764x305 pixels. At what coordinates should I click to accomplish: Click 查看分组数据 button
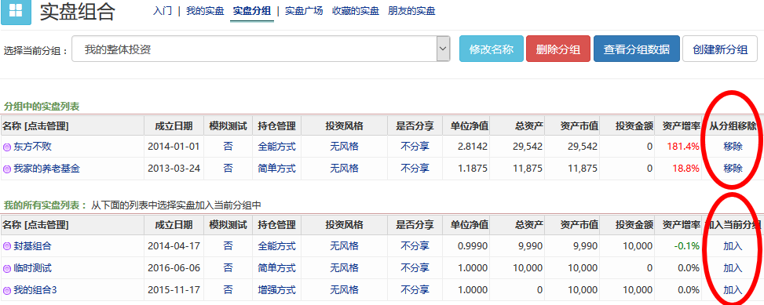tap(636, 49)
